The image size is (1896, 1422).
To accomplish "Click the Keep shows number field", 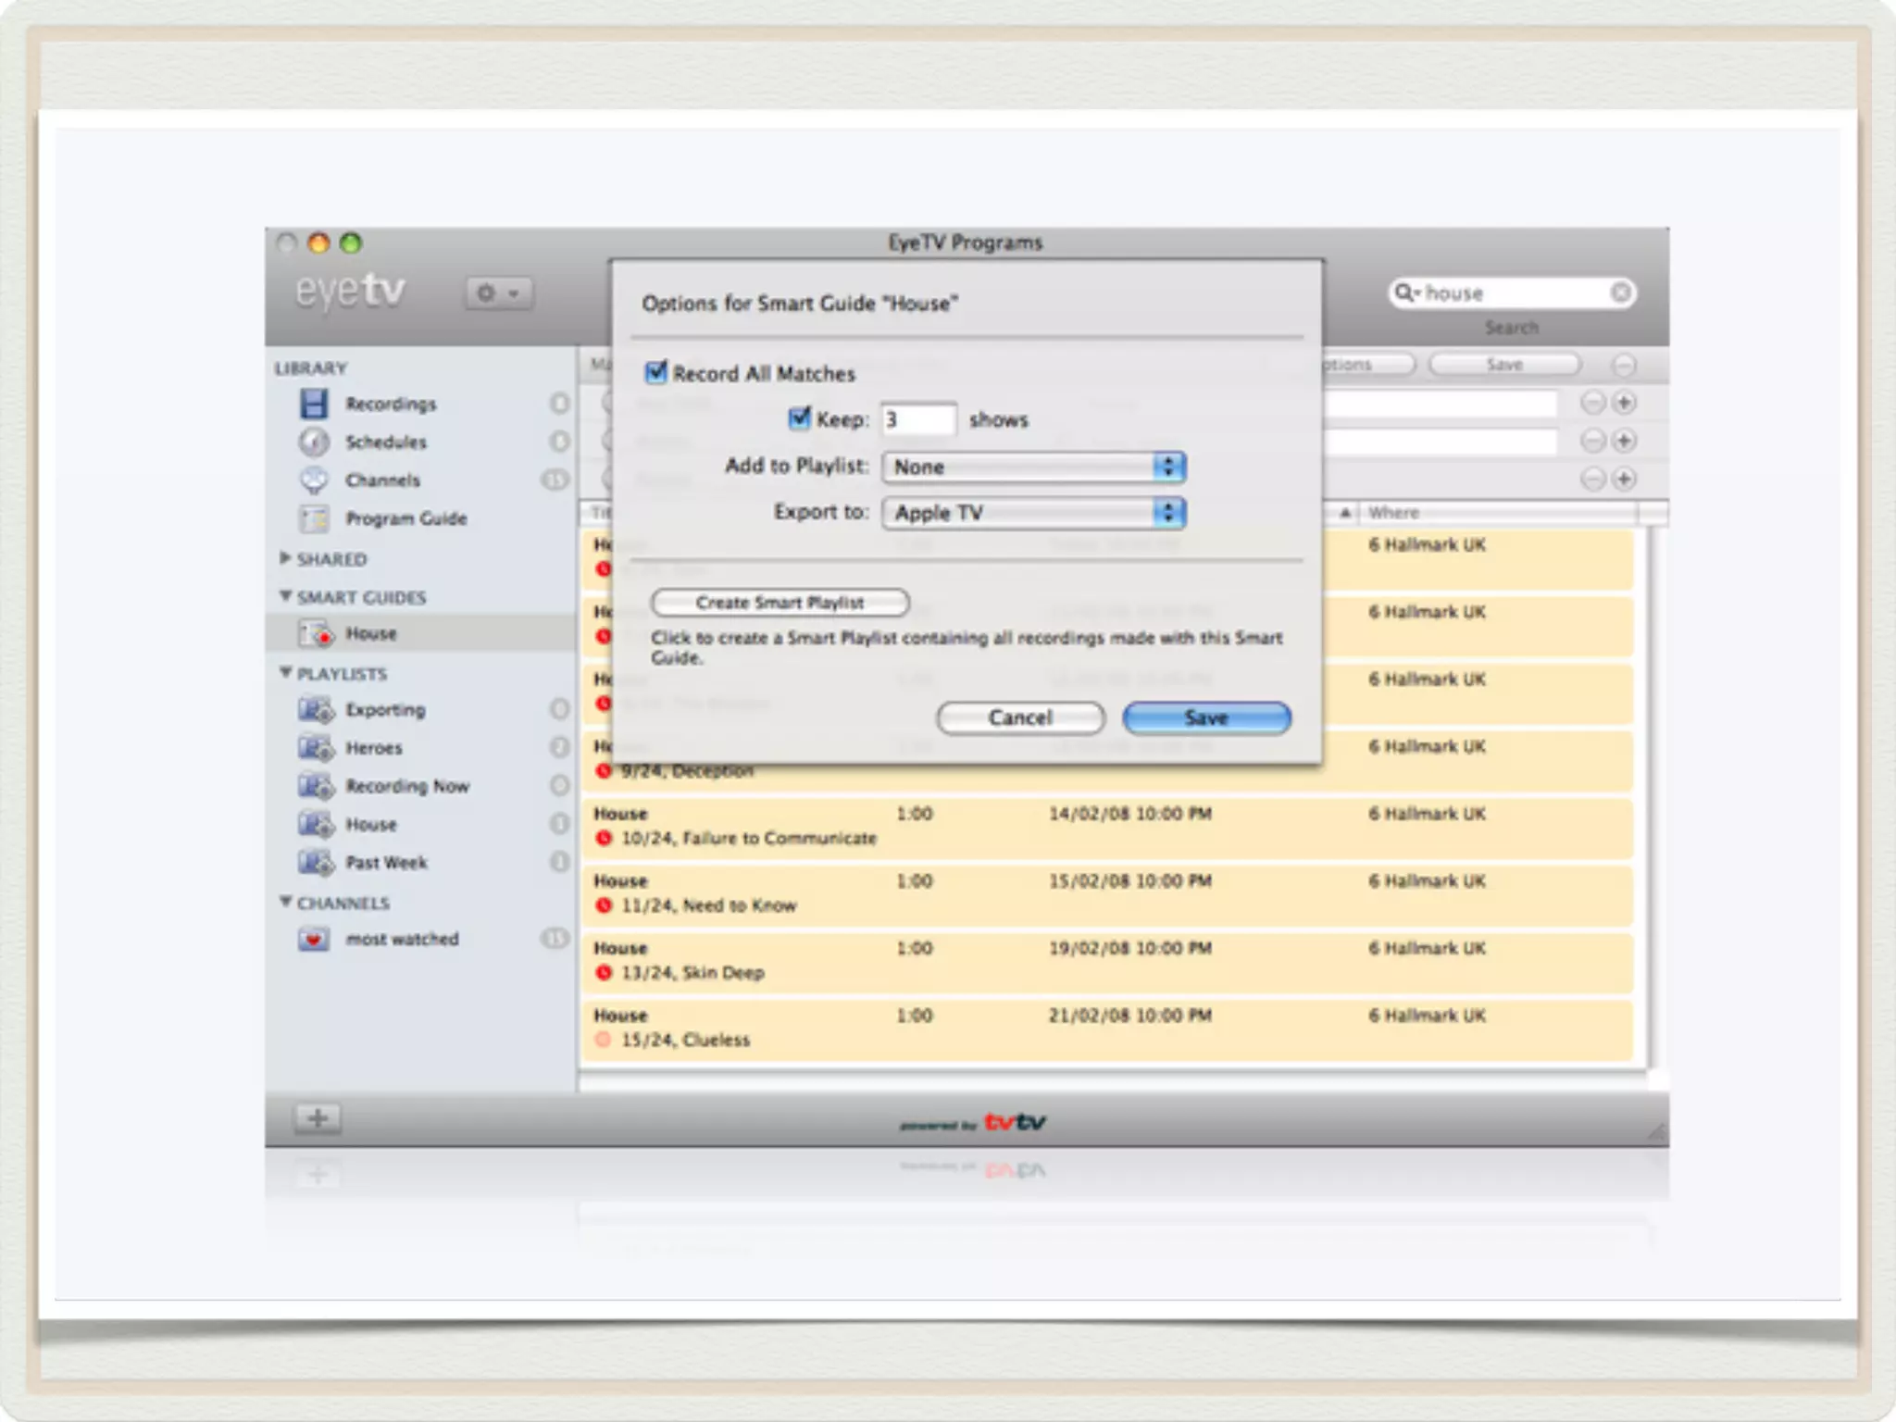I will pyautogui.click(x=917, y=419).
